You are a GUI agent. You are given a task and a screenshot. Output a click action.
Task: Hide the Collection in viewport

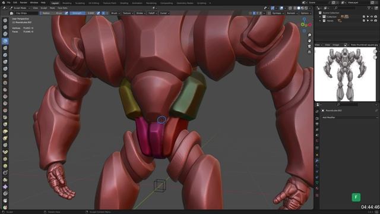coord(372,17)
